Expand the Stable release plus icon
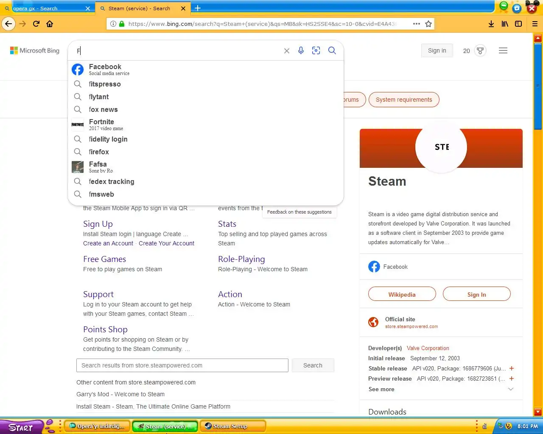The width and height of the screenshot is (543, 434). (512, 368)
